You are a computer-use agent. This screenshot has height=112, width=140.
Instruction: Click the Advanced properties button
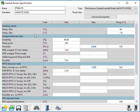point(101,17)
